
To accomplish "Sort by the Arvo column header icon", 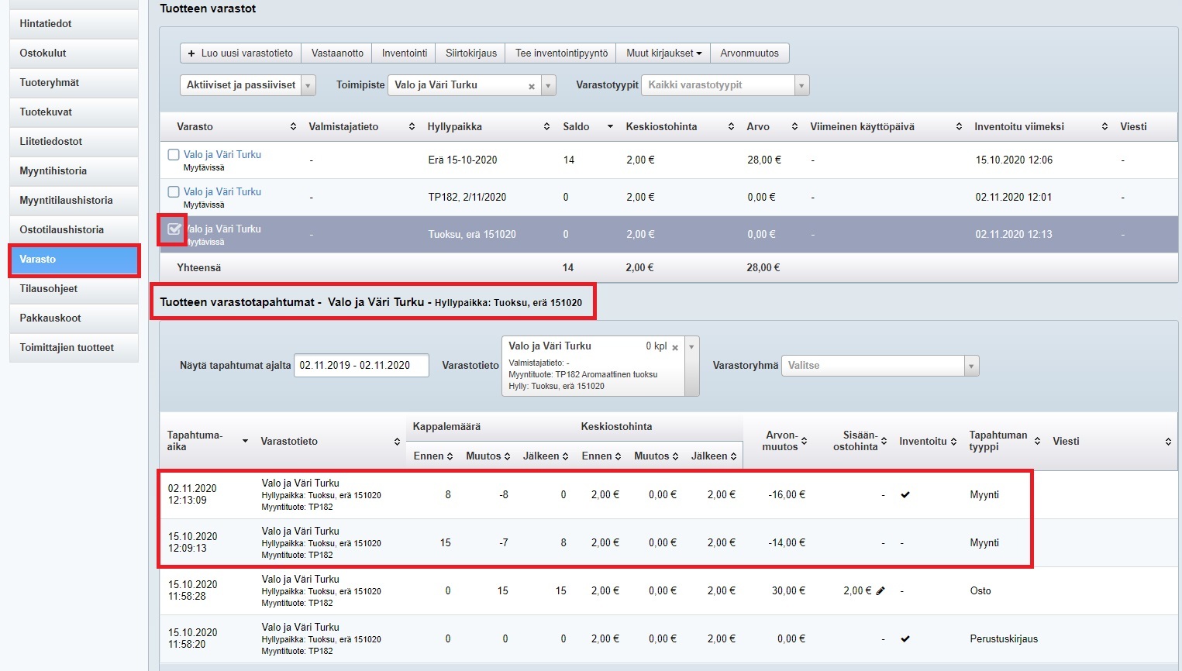I will tap(794, 127).
